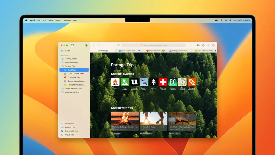Viewport: 275px width, 155px height.
Task: Click the new tab group icon
Action: [x=86, y=45]
